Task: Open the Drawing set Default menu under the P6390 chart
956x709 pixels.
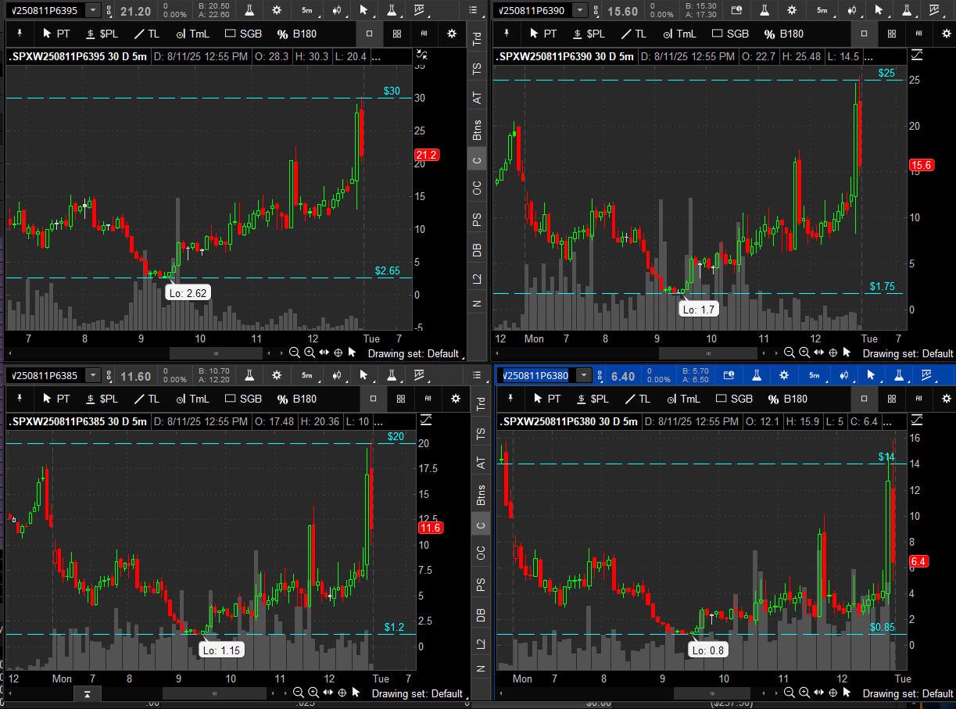Action: coord(907,353)
